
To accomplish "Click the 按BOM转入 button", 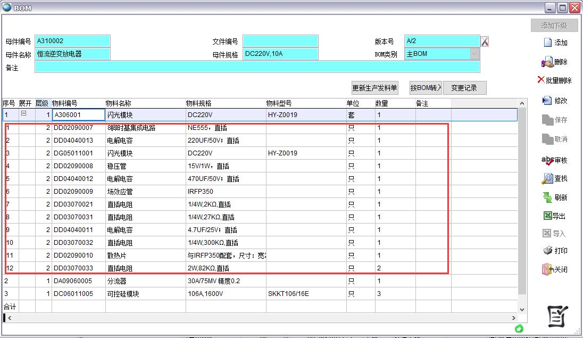I will point(426,88).
